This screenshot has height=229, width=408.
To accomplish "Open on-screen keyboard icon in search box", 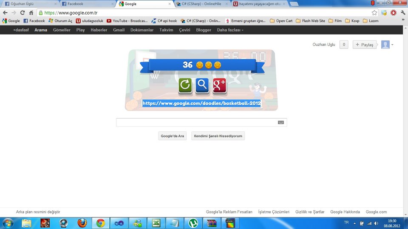I will [x=281, y=122].
